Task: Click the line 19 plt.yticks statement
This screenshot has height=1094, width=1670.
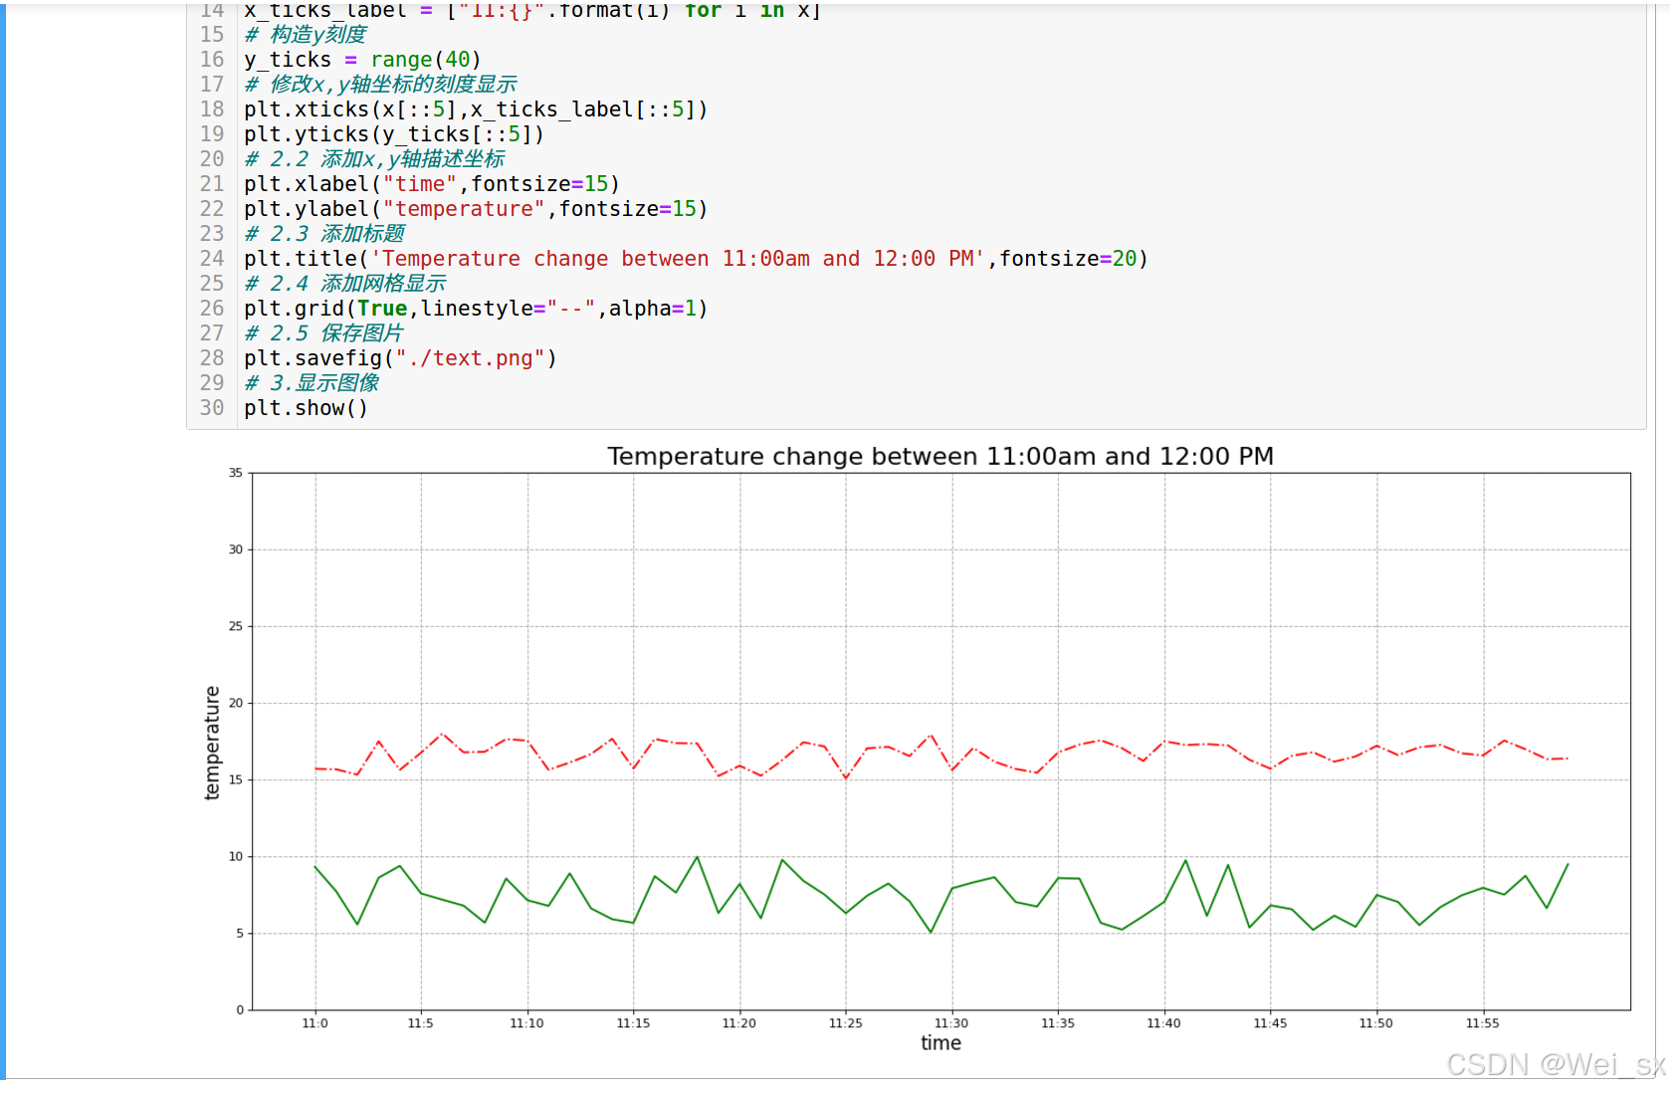Action: [394, 134]
